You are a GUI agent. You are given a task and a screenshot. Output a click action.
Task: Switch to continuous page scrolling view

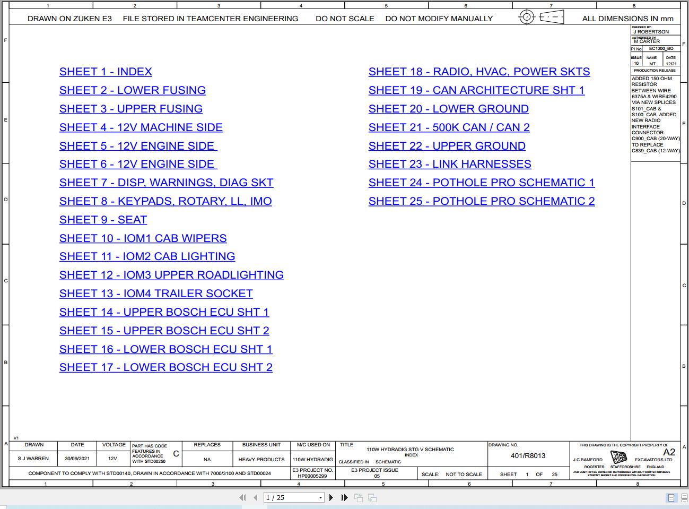pyautogui.click(x=683, y=497)
